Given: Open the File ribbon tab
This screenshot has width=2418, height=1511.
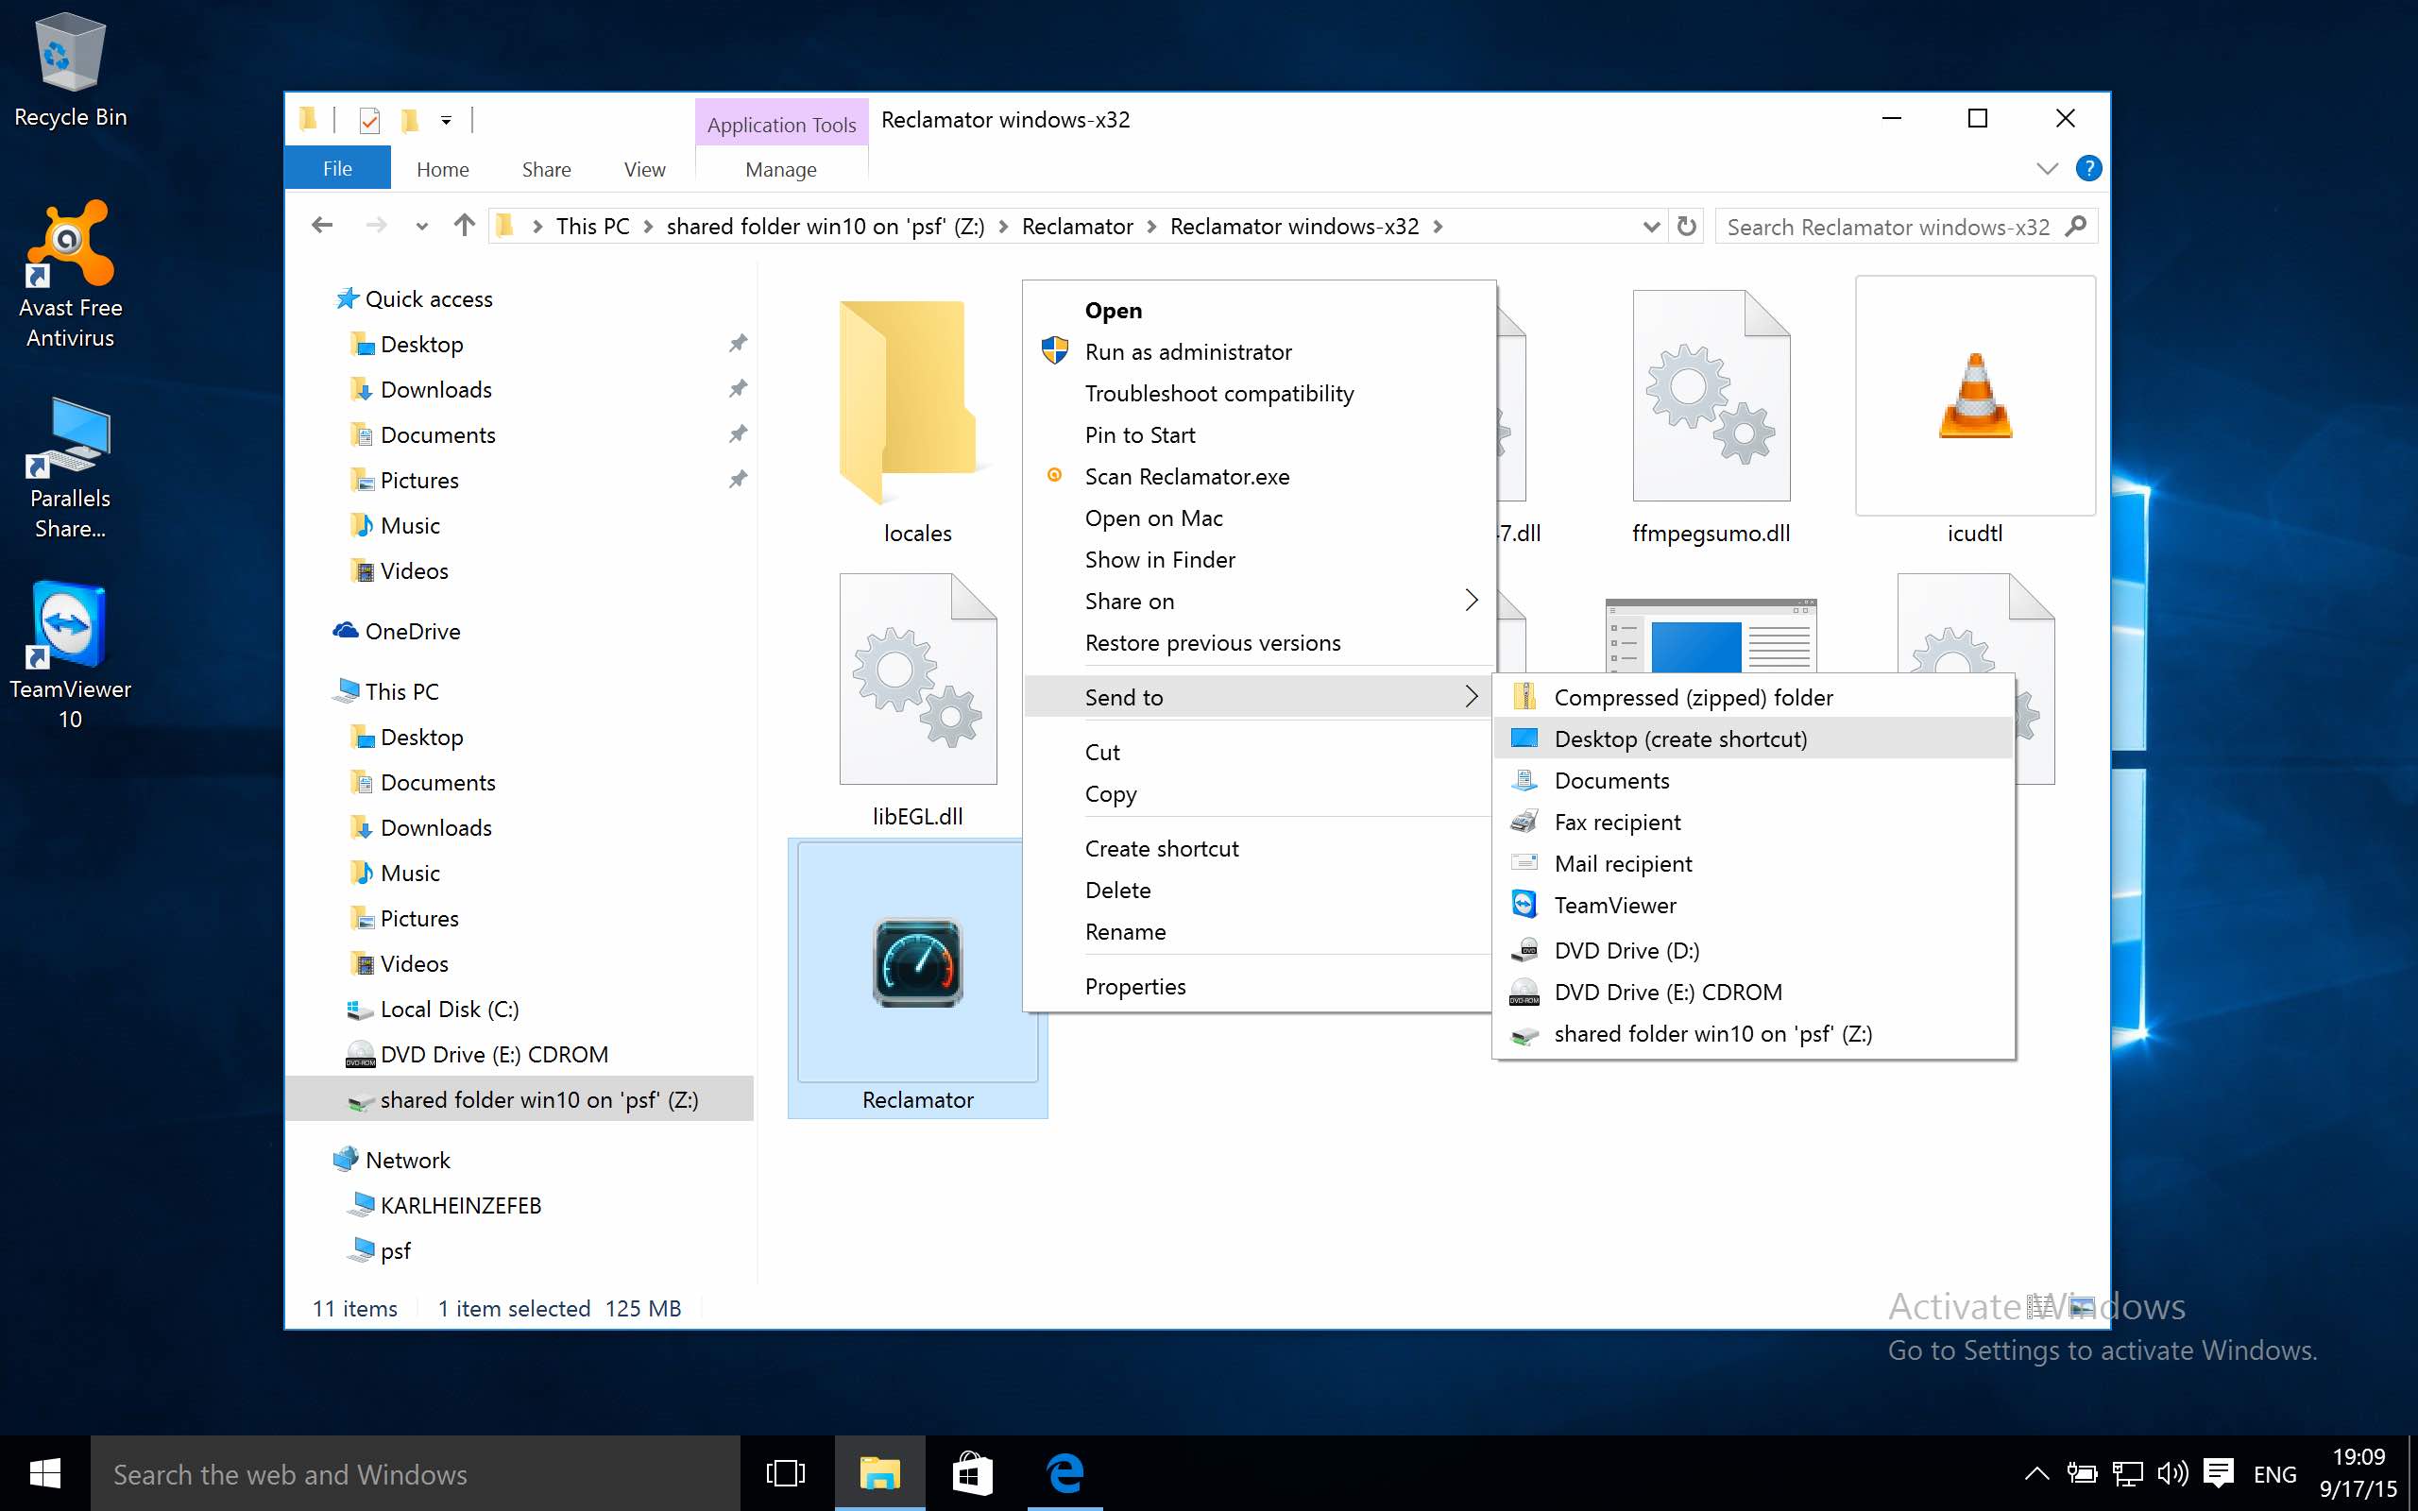Looking at the screenshot, I should pyautogui.click(x=338, y=168).
